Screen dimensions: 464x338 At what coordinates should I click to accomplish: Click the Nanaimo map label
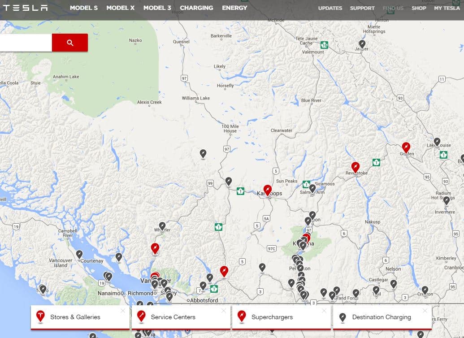click(x=109, y=293)
